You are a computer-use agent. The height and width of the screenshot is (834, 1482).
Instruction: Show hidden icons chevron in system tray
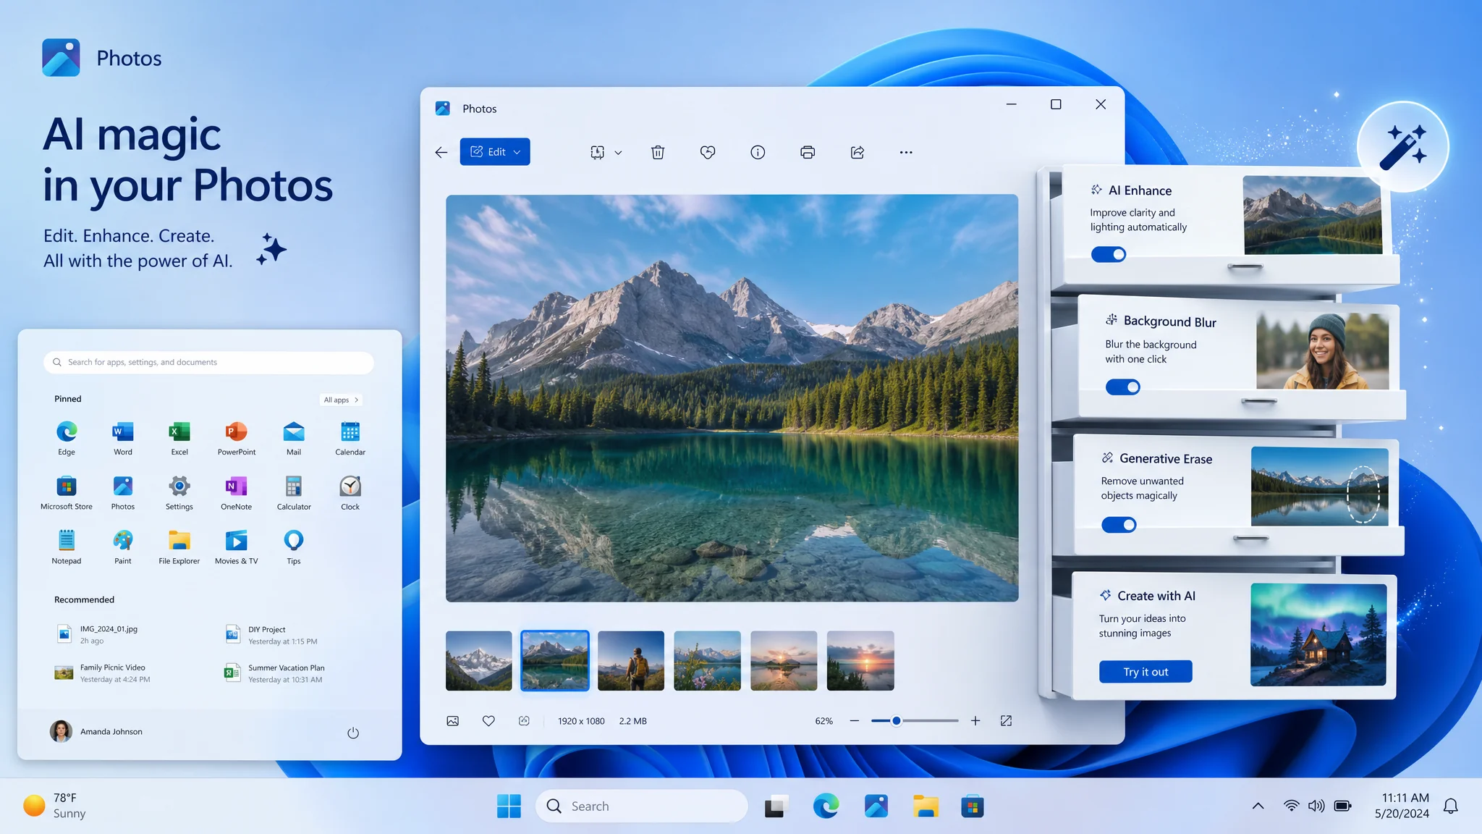click(1258, 806)
